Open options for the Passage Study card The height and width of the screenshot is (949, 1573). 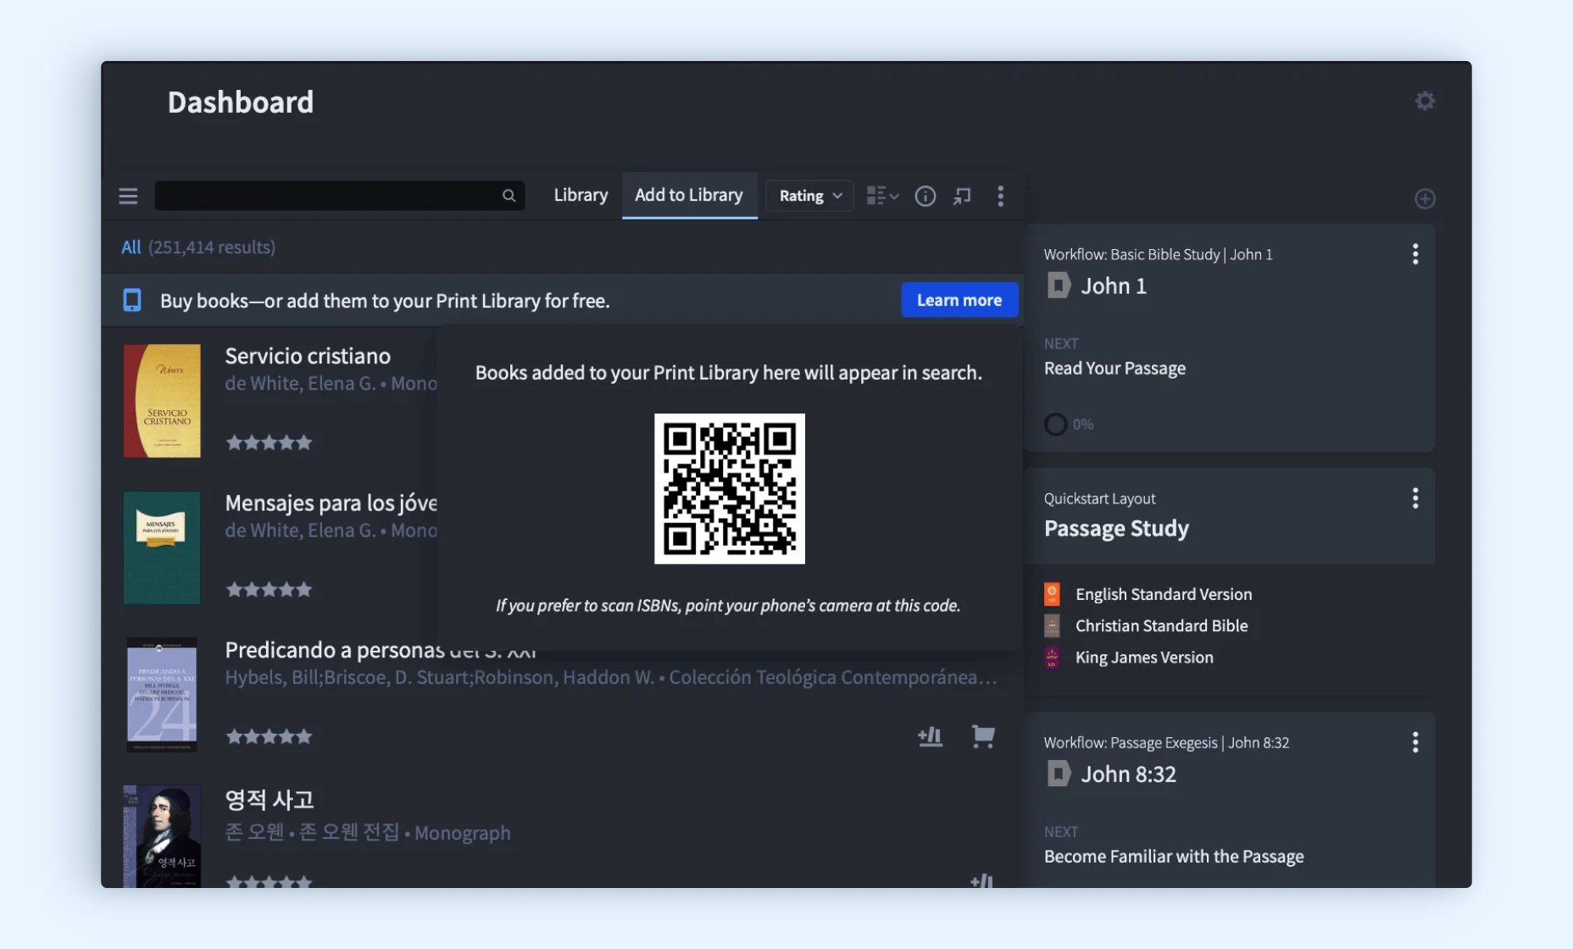coord(1415,498)
